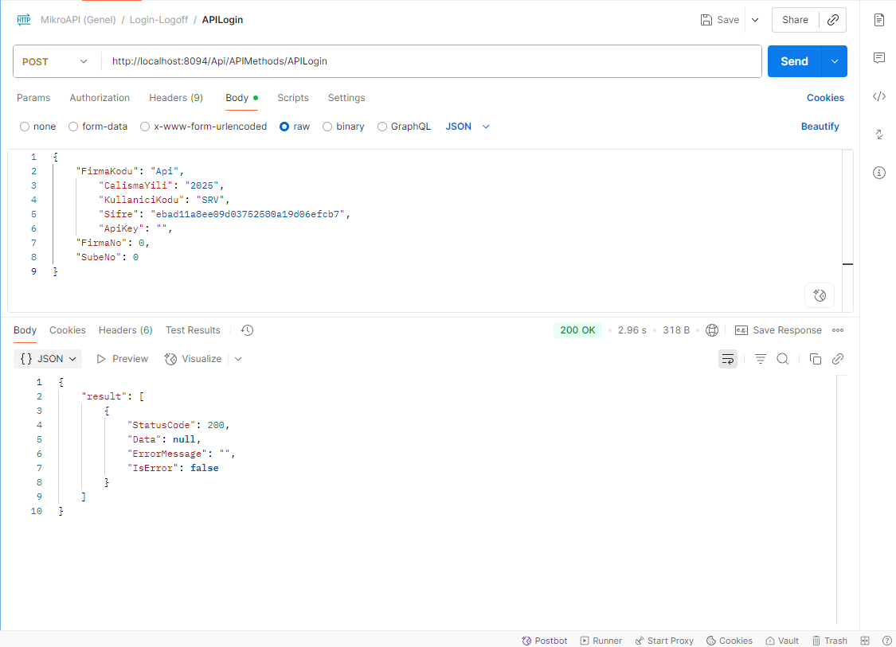The height and width of the screenshot is (647, 896).
Task: Click Save Response button
Action: tap(778, 330)
